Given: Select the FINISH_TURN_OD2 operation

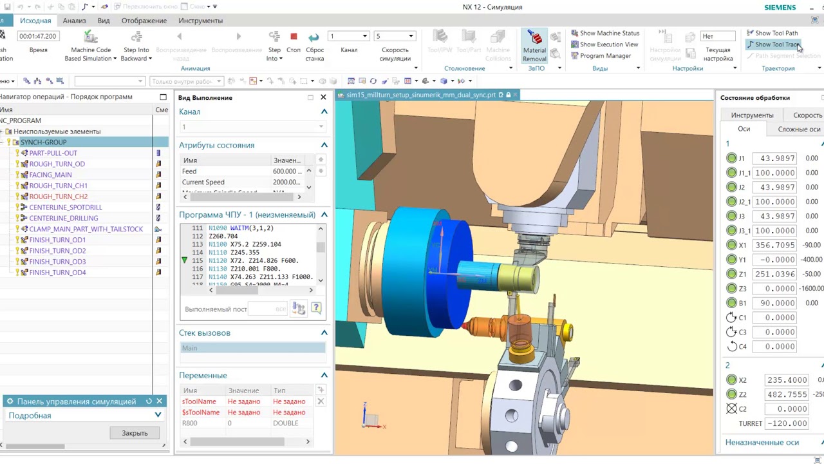Looking at the screenshot, I should point(57,251).
